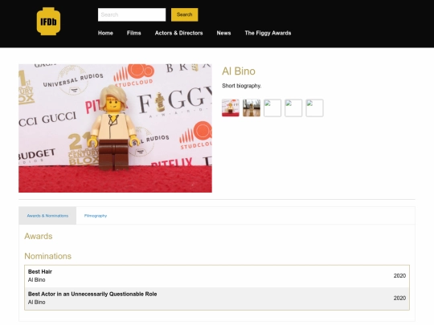434x325 pixels.
Task: Click the yellow Search button
Action: coord(184,14)
